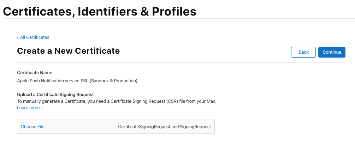Select the CertificateSigningRequest.certSigningRequest file name
The height and width of the screenshot is (154, 355).
coord(164,126)
